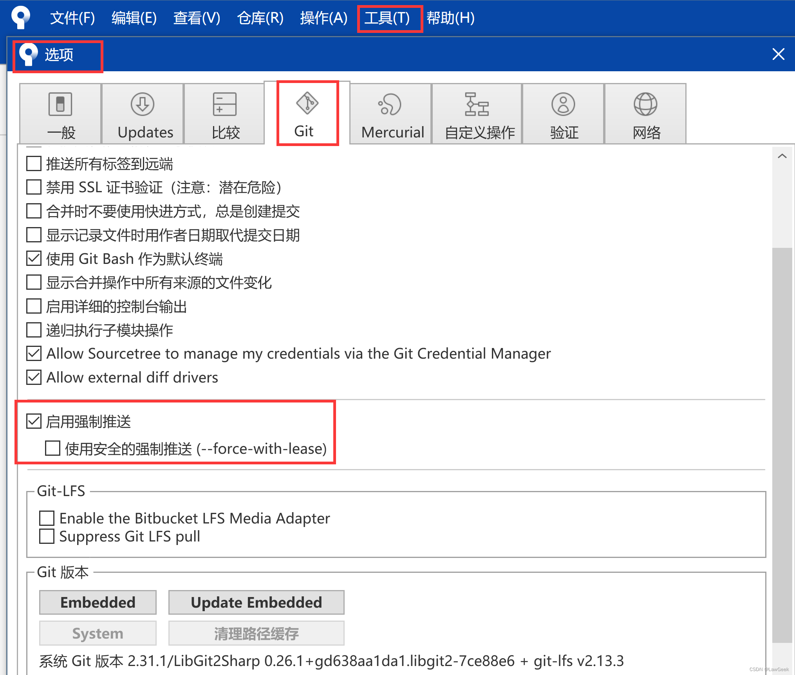Click the 验证 user account icon
The height and width of the screenshot is (675, 795).
(x=563, y=104)
